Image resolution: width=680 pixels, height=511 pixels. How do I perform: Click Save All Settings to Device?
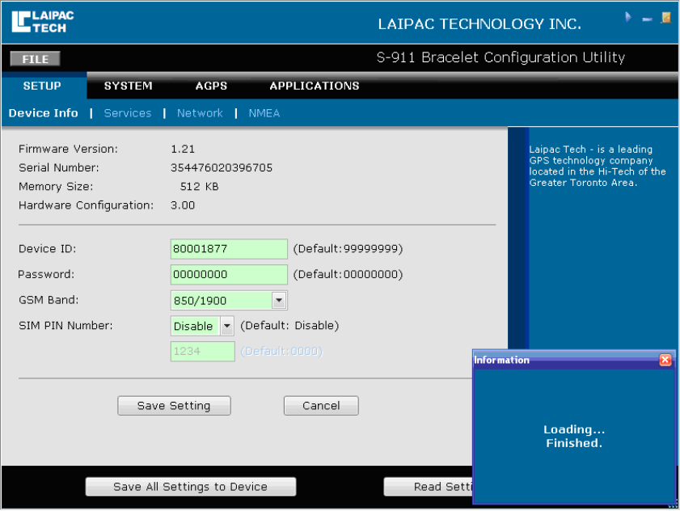coord(191,487)
